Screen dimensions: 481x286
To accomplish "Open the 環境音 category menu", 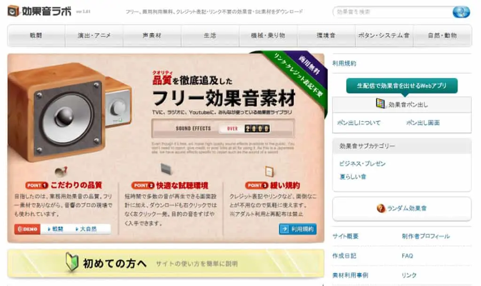I will 326,36.
